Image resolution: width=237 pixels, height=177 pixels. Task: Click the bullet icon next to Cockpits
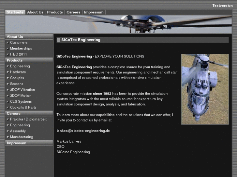[x=8, y=78]
